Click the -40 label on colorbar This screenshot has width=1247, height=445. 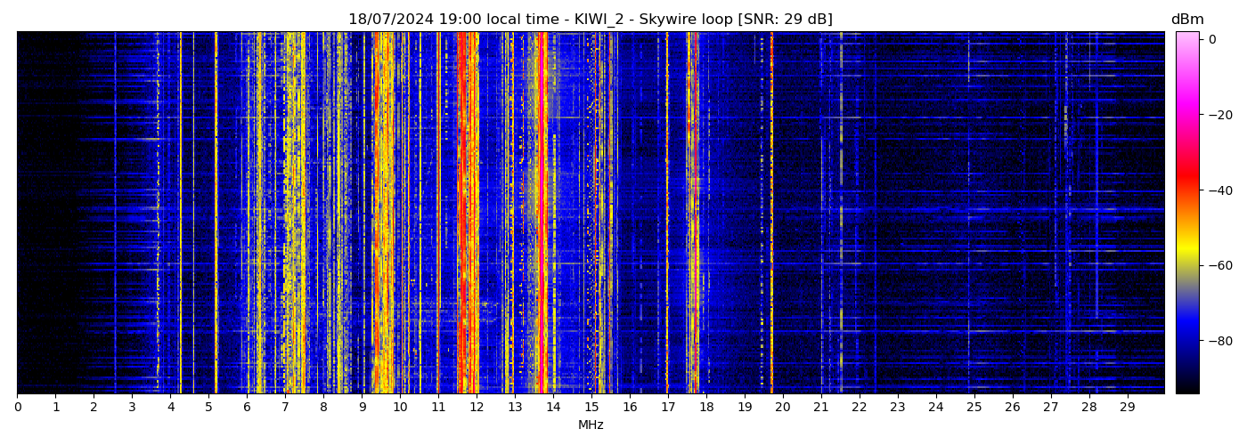pos(1217,190)
